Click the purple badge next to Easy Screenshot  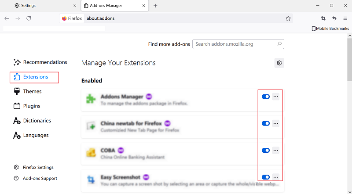pos(146,177)
